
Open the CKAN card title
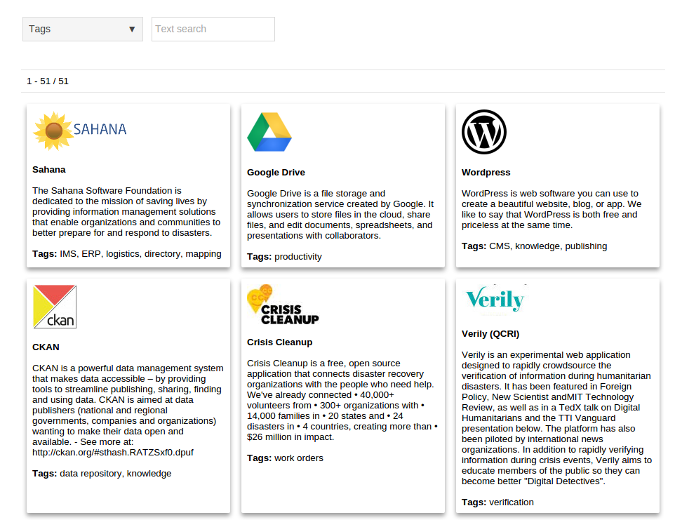point(46,347)
